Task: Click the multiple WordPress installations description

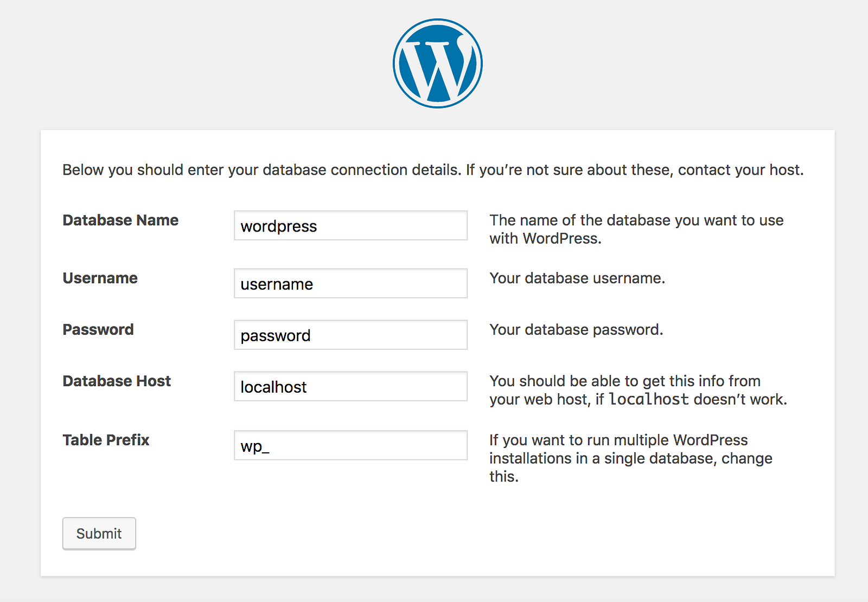Action: [631, 458]
